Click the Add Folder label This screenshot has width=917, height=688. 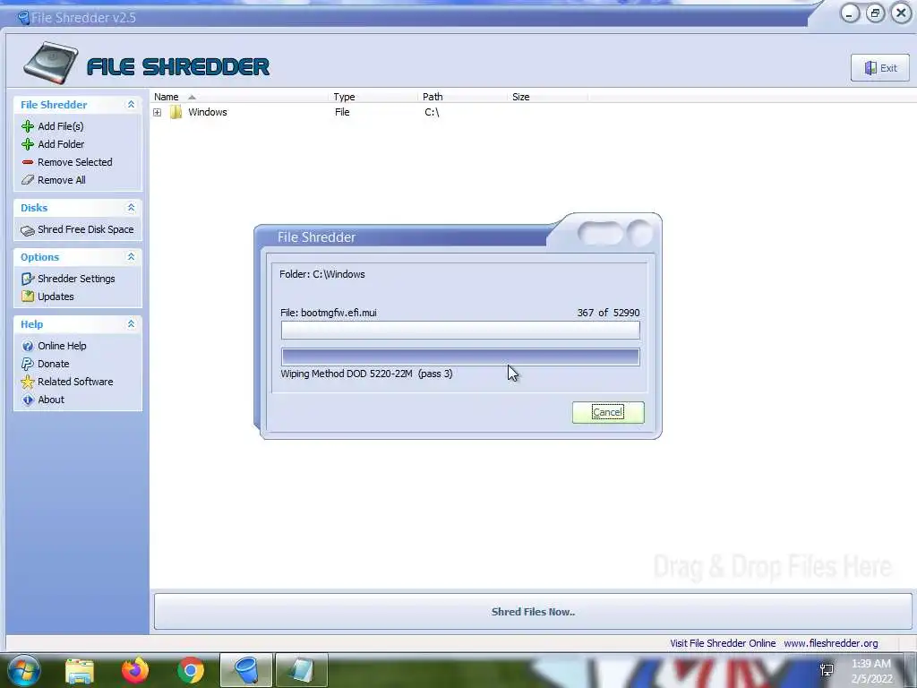pos(61,144)
